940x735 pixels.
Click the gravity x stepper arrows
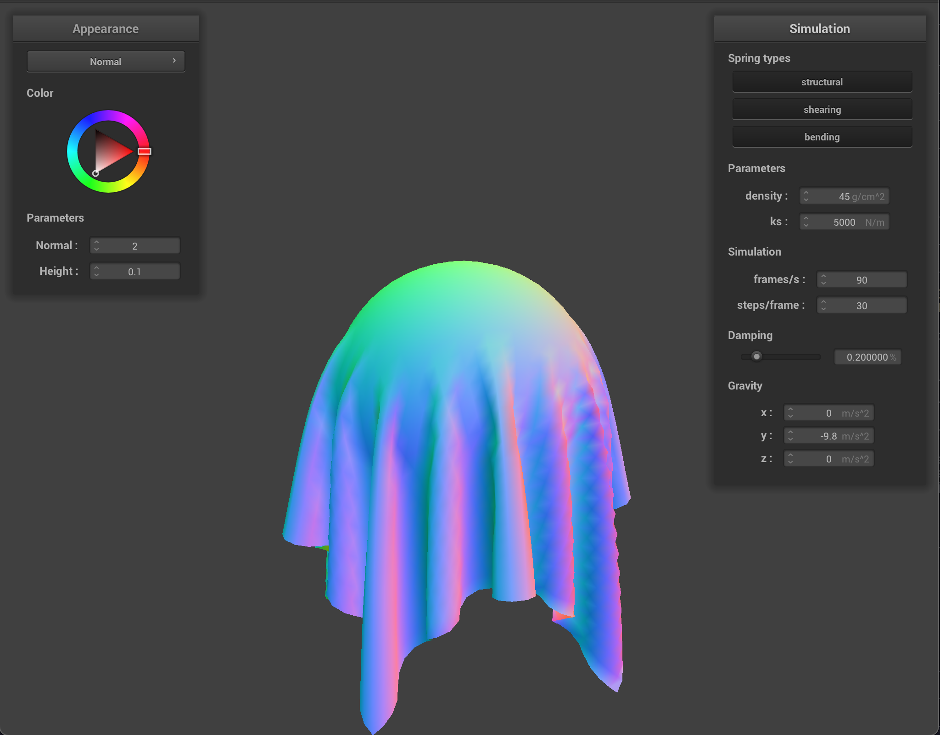pos(790,413)
